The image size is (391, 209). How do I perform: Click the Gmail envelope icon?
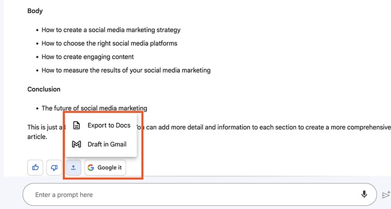coord(76,145)
